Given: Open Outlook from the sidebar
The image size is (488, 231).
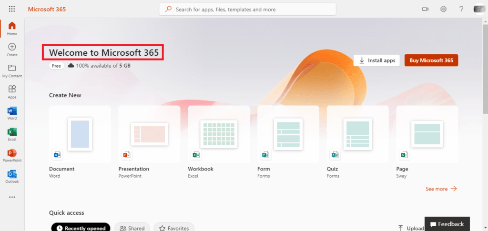Looking at the screenshot, I should pos(12,174).
